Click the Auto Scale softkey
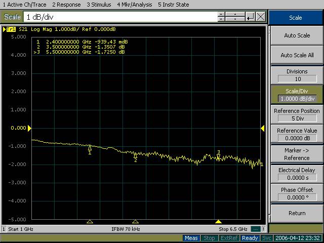This screenshot has height=243, width=324. [297, 35]
